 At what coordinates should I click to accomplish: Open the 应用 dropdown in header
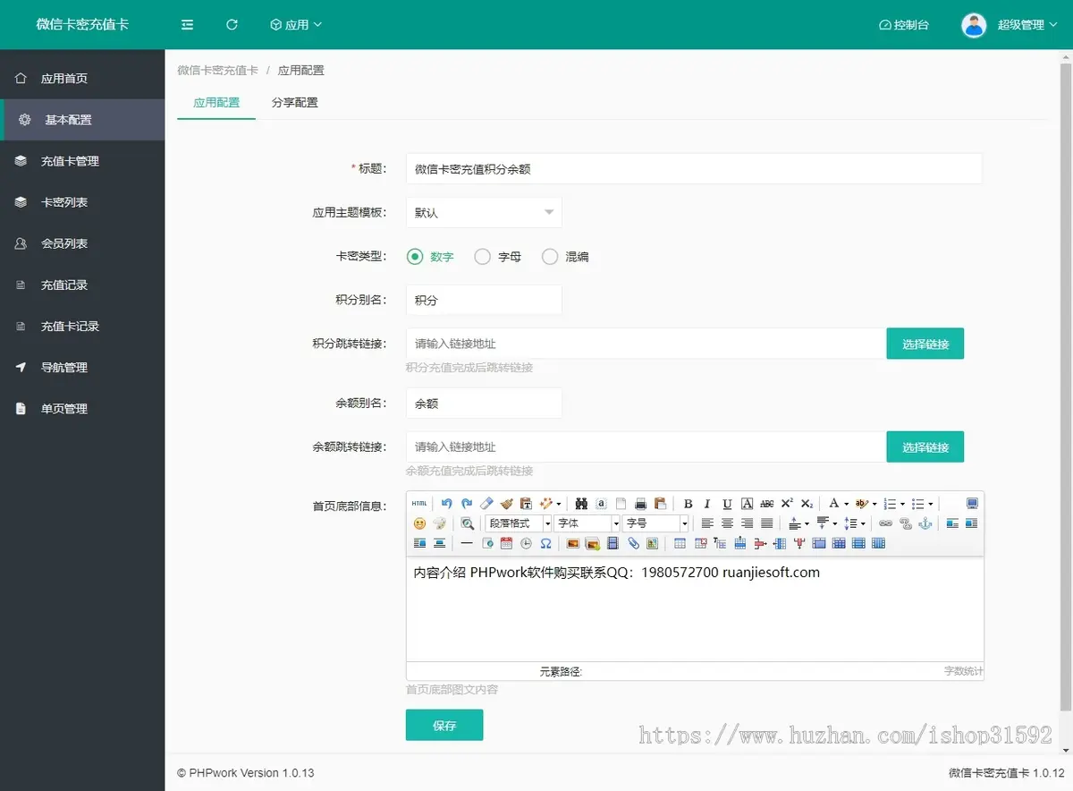296,25
